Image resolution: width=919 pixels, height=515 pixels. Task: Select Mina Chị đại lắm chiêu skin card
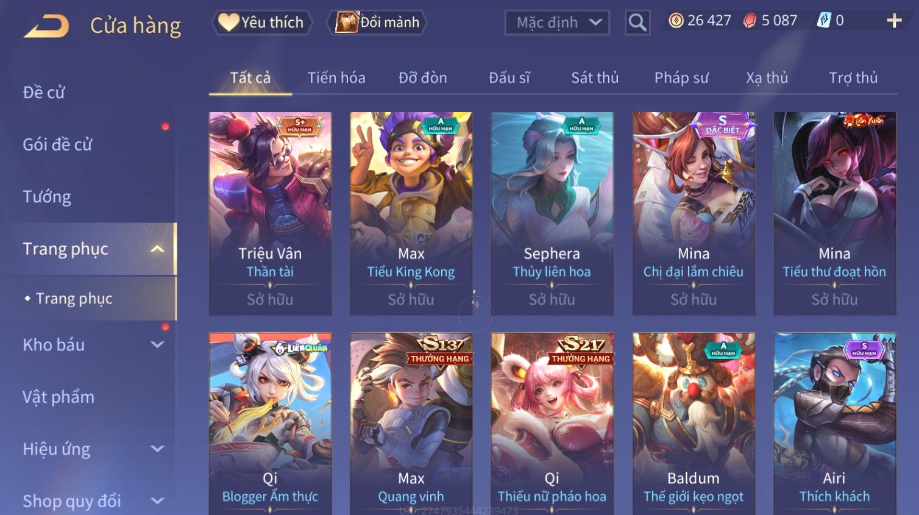694,213
